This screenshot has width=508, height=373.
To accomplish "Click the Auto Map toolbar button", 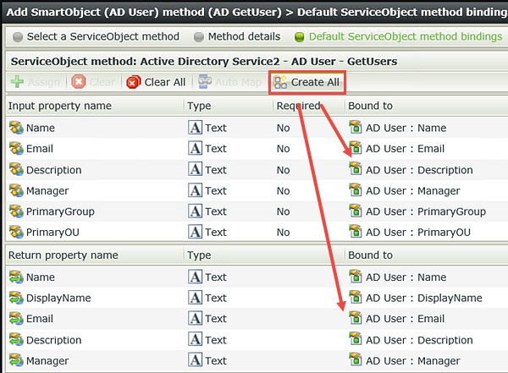I will (x=229, y=82).
